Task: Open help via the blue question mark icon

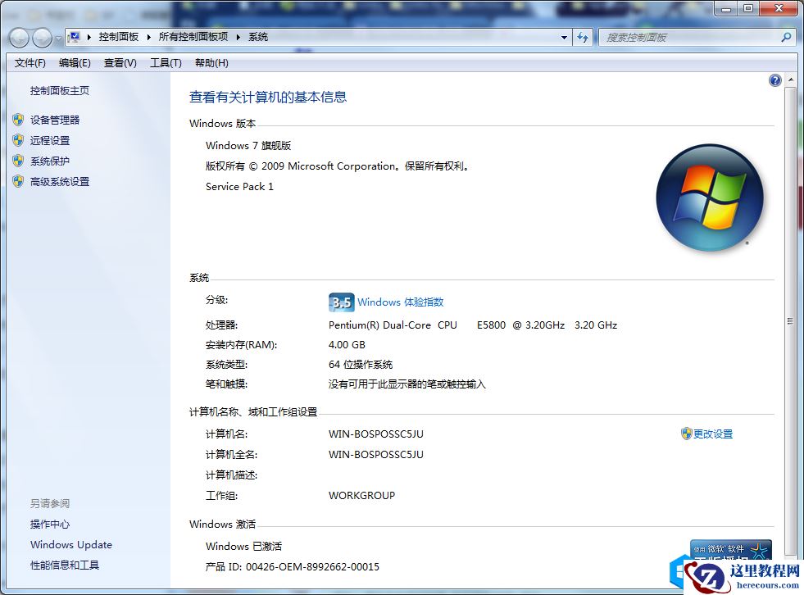Action: click(x=775, y=80)
